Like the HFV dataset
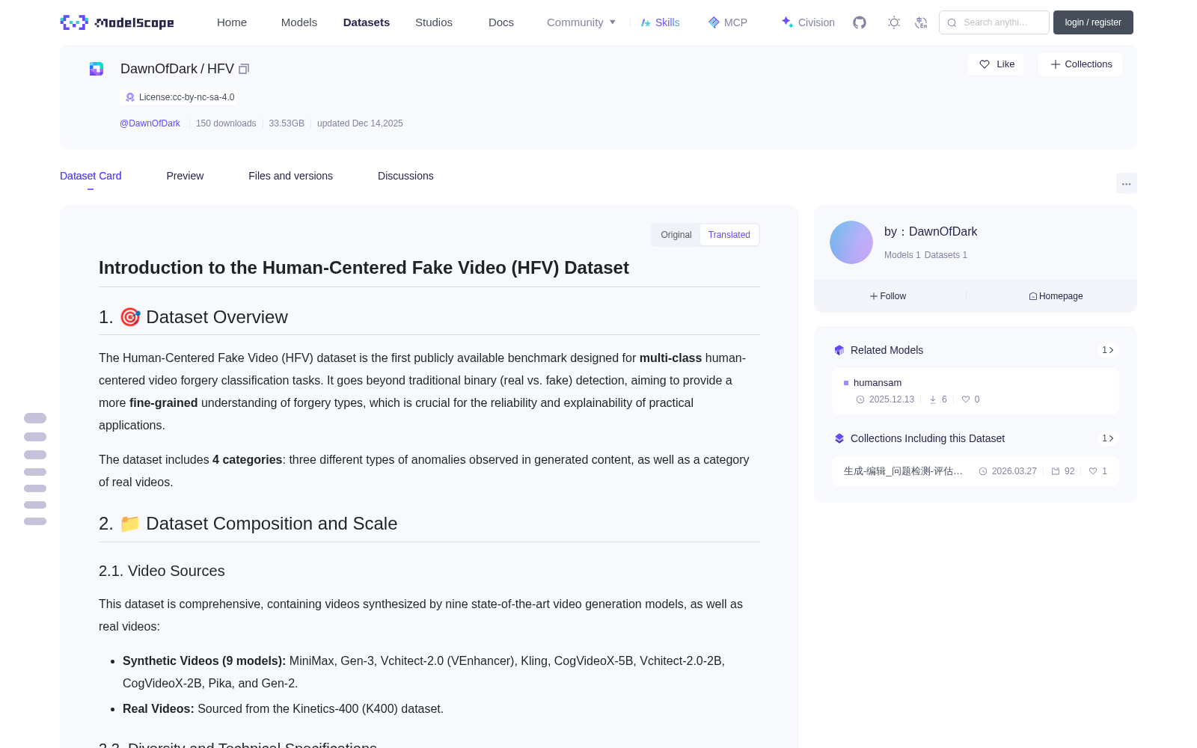This screenshot has width=1197, height=748. pyautogui.click(x=997, y=64)
